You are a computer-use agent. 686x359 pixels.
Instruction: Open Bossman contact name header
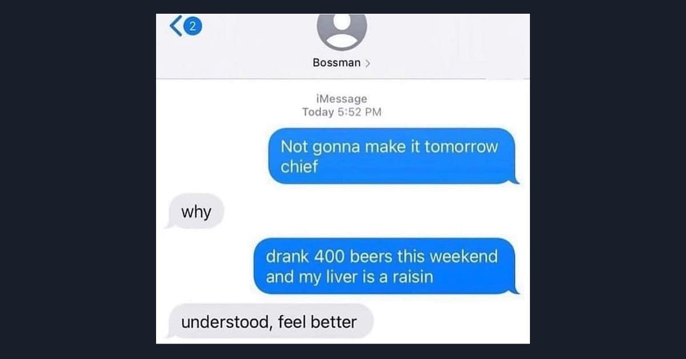pyautogui.click(x=337, y=63)
